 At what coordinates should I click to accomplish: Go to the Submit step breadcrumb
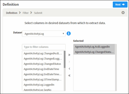[38, 13]
